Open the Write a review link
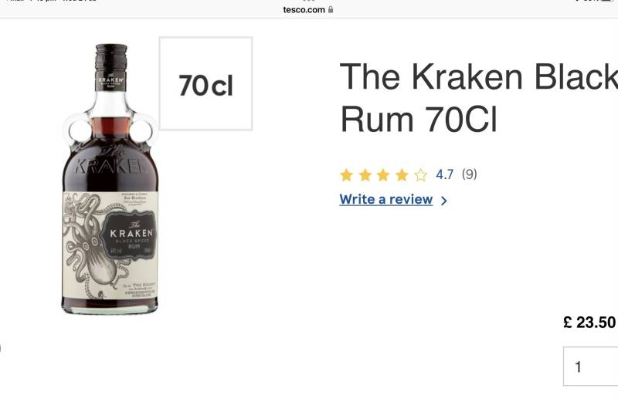Image resolution: width=618 pixels, height=402 pixels. [x=385, y=200]
